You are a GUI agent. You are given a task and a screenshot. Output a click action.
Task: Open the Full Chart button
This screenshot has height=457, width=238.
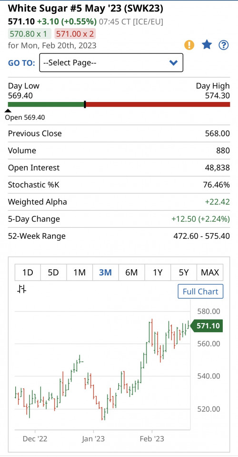point(200,292)
